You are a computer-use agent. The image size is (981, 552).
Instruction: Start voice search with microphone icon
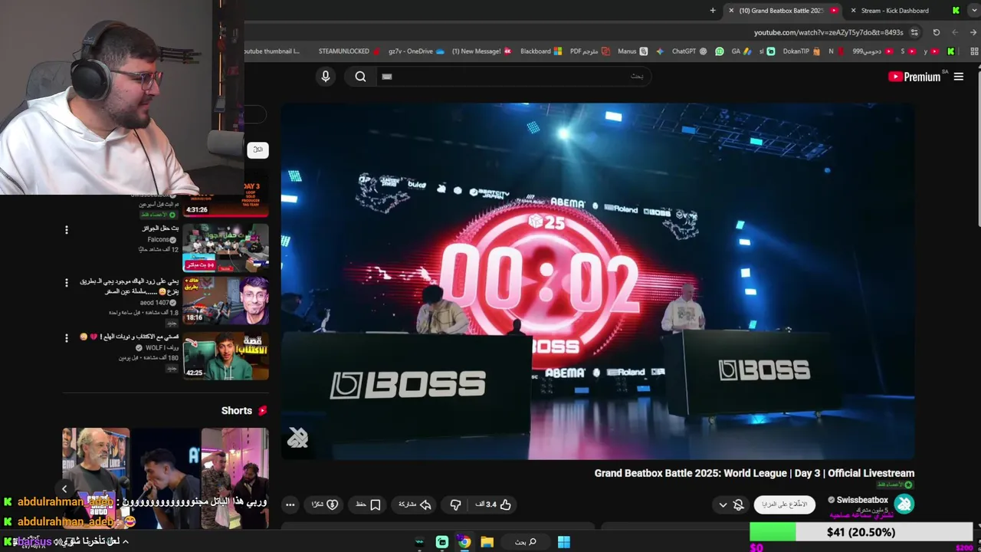[x=326, y=76]
